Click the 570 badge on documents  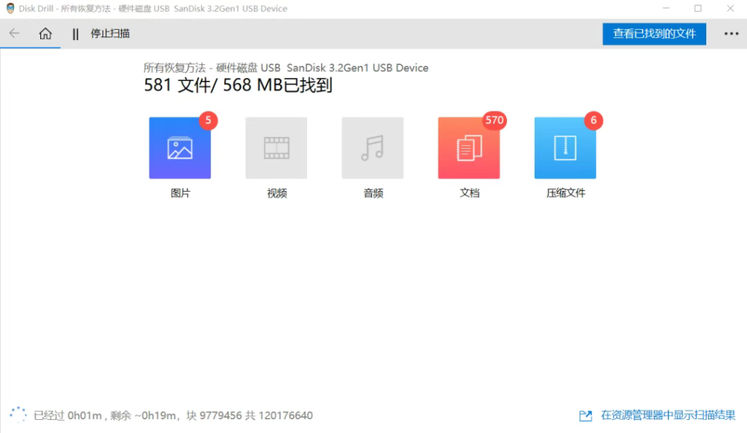coord(495,120)
